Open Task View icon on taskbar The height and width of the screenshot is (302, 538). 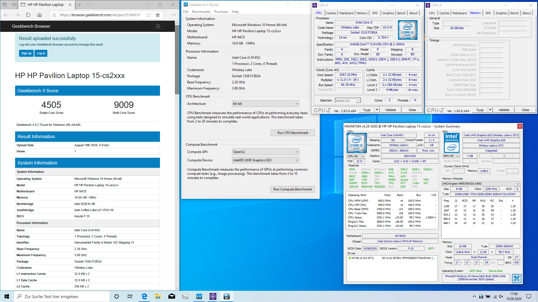coord(130,296)
